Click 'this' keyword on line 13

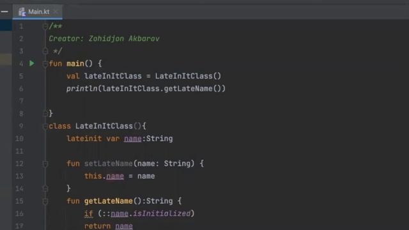93,176
